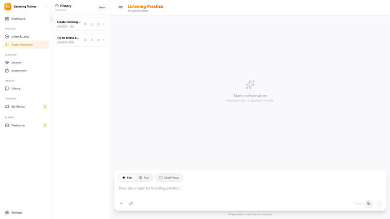Click download icon beside chevron in 'Create listening...'

point(98,24)
